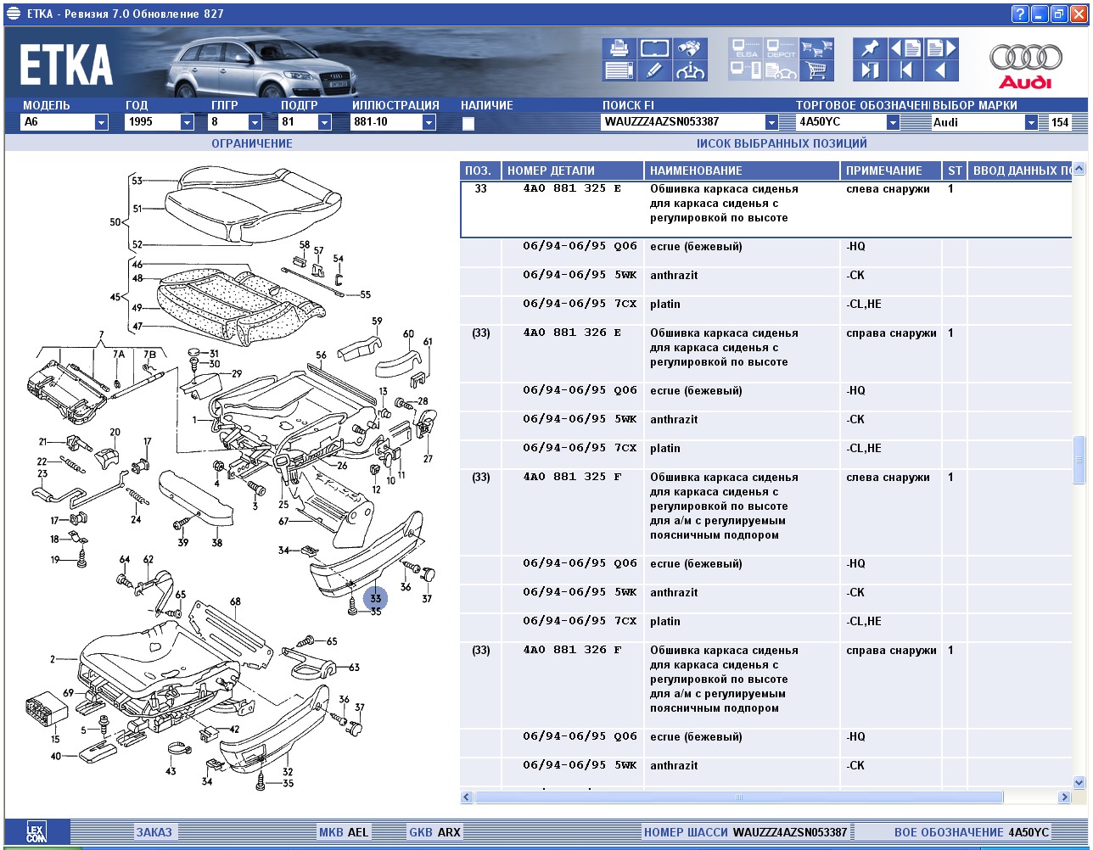
Task: Click the vertical scrollbar thumb of parts list
Action: click(x=1079, y=459)
